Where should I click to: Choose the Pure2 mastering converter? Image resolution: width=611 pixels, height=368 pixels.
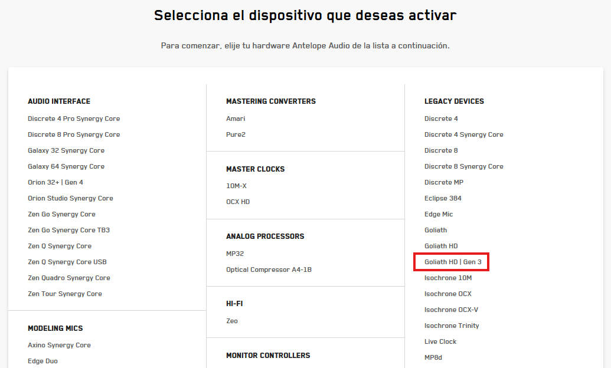(x=236, y=134)
